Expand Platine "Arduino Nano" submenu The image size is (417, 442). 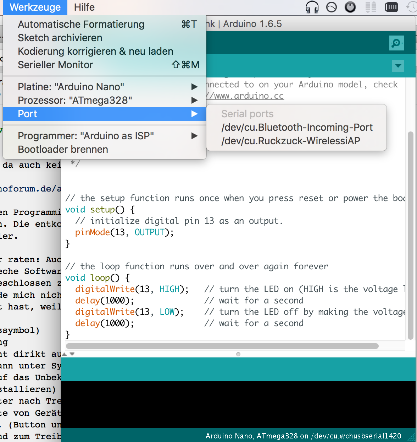coord(105,87)
